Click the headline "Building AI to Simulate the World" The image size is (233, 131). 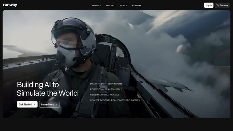coord(47,89)
